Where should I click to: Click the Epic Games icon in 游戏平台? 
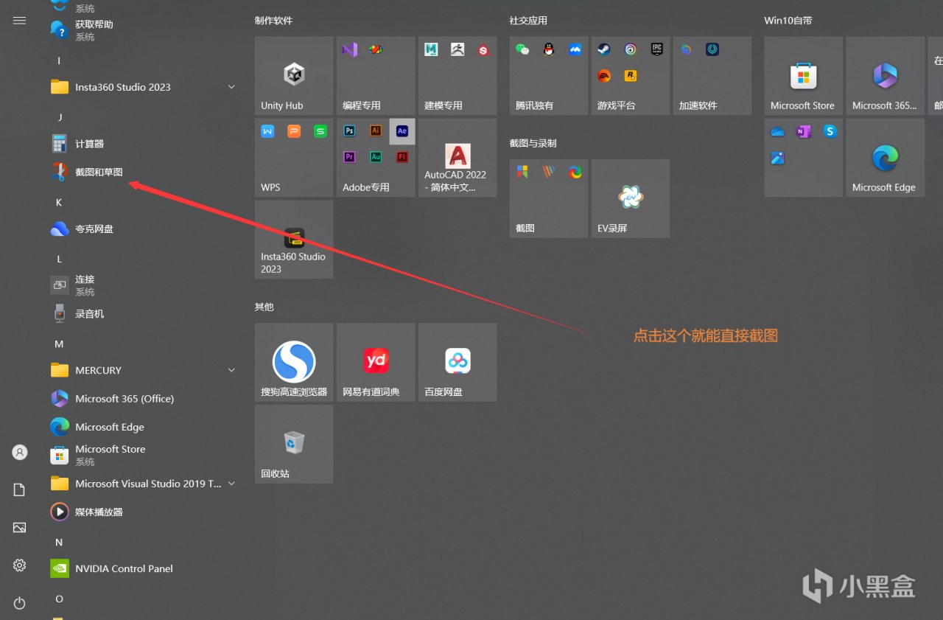(x=656, y=49)
